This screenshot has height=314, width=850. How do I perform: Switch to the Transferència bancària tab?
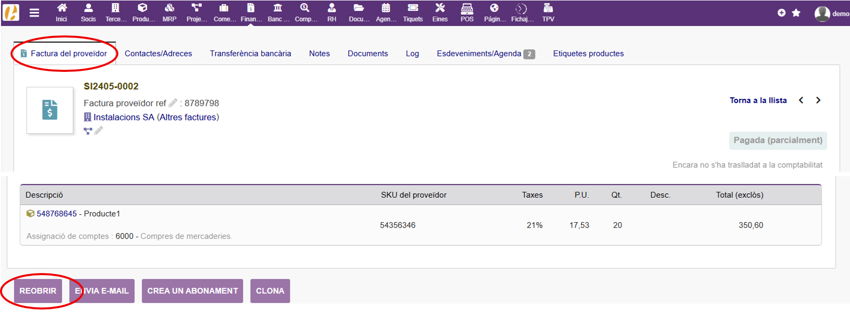click(x=250, y=53)
